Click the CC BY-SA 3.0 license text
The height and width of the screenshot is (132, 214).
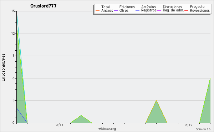(x=203, y=129)
